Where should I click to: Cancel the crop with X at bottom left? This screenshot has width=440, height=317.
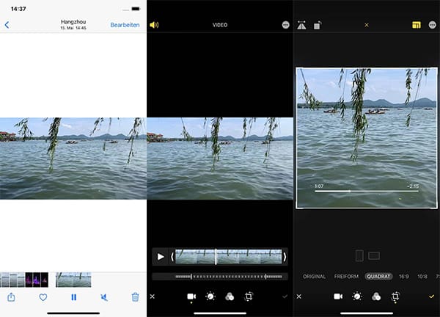[x=299, y=296]
